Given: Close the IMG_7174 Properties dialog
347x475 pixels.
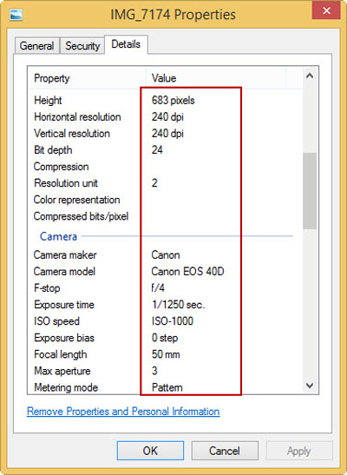Looking at the screenshot, I should (x=326, y=10).
